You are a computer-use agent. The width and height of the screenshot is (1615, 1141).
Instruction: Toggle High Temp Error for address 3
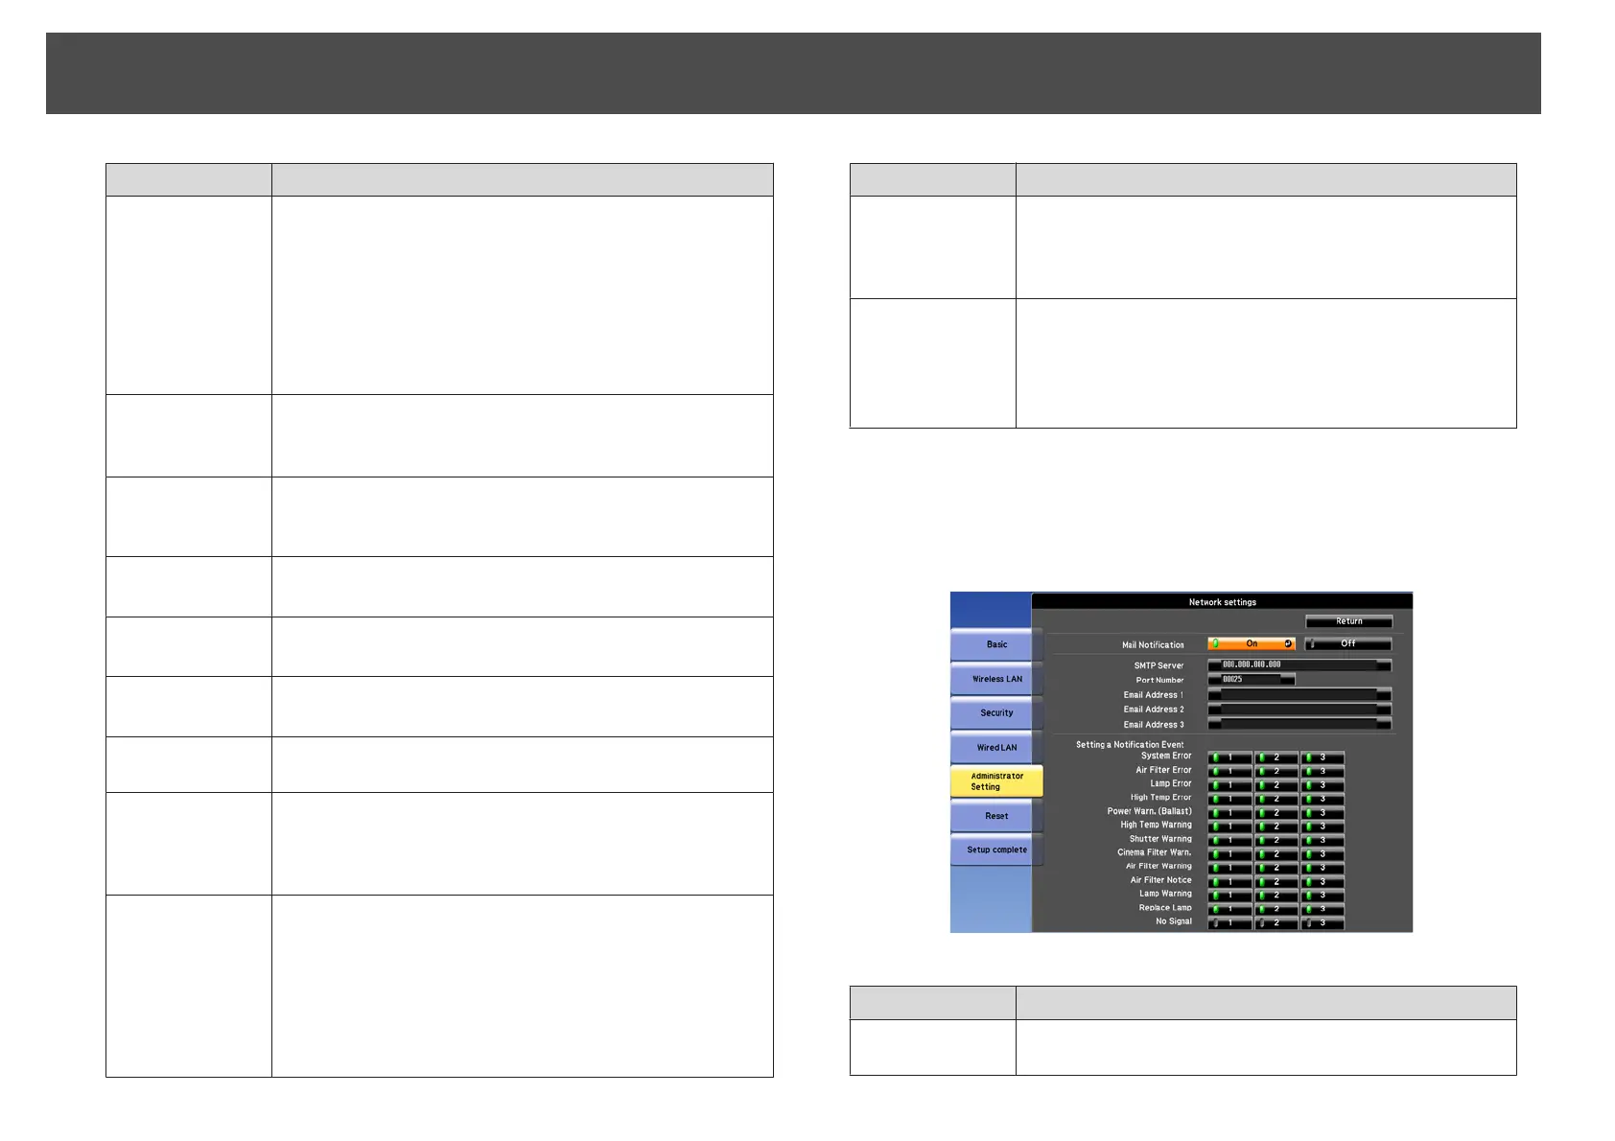pyautogui.click(x=1322, y=799)
